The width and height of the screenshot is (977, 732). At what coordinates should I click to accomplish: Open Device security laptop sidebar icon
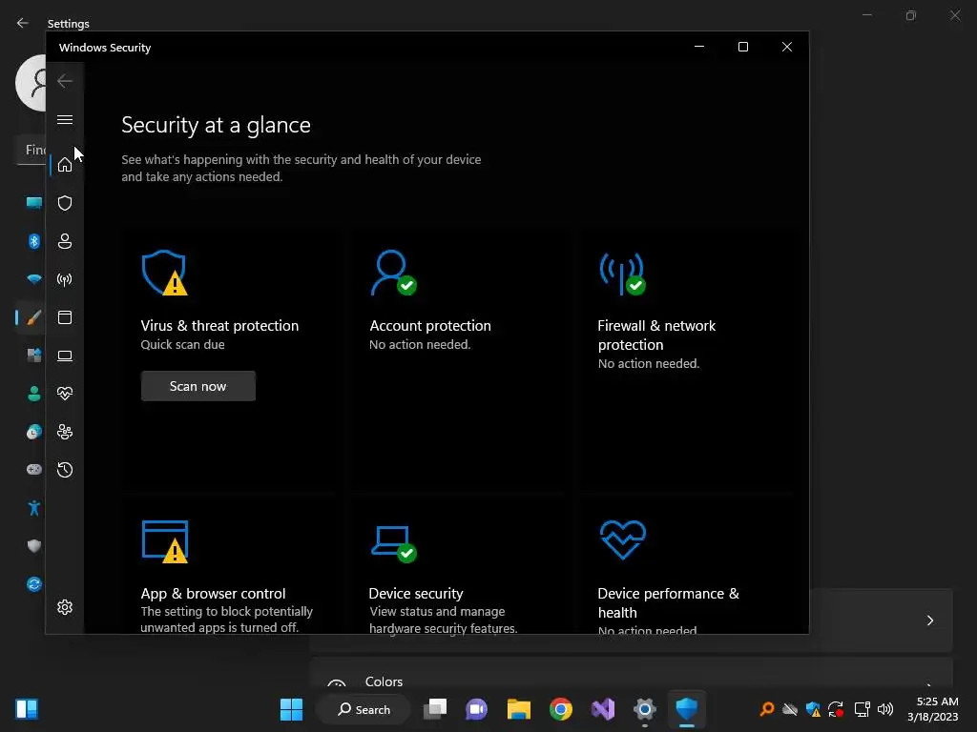pyautogui.click(x=65, y=356)
